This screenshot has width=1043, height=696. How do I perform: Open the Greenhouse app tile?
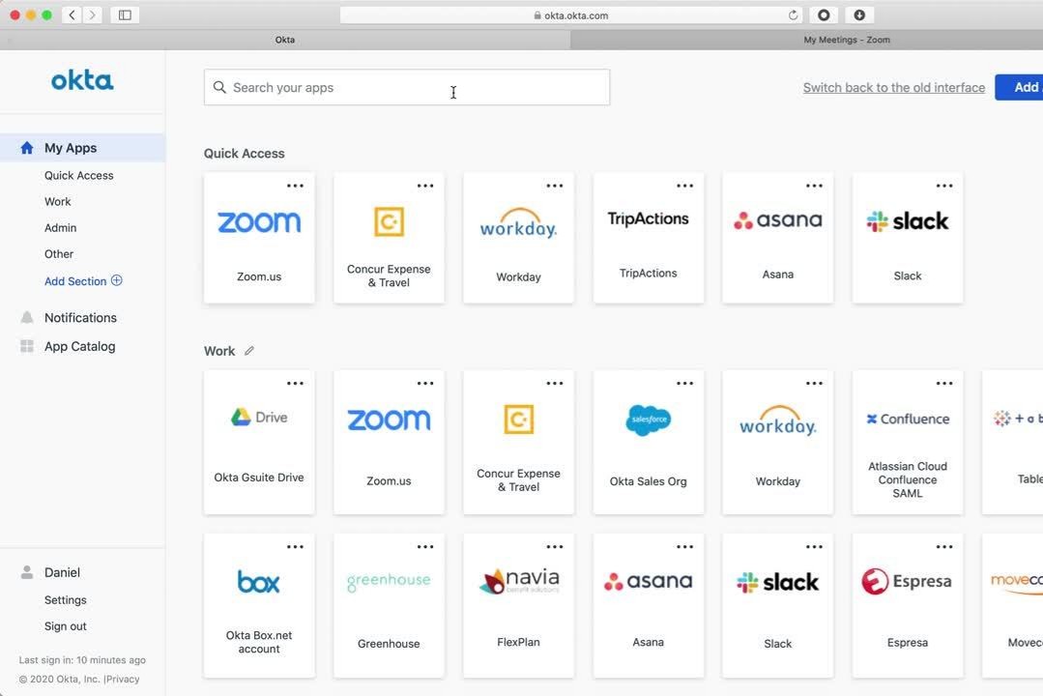(x=389, y=605)
